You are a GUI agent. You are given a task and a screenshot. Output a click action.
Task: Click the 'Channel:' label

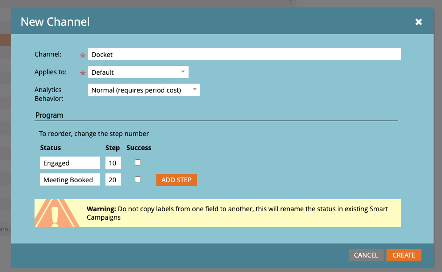click(x=48, y=54)
